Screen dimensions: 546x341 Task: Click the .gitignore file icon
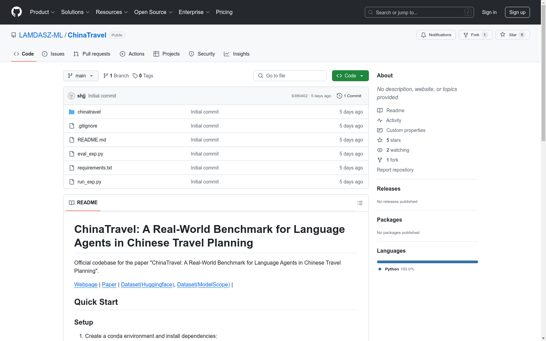point(72,126)
